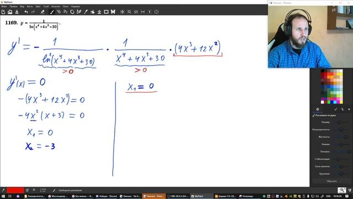Create a new canvas via toolbar icon
Image resolution: width=353 pixels, height=199 pixels.
3,12
